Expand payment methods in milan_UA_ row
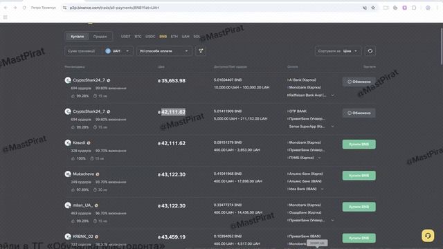The image size is (443, 249). [332, 220]
